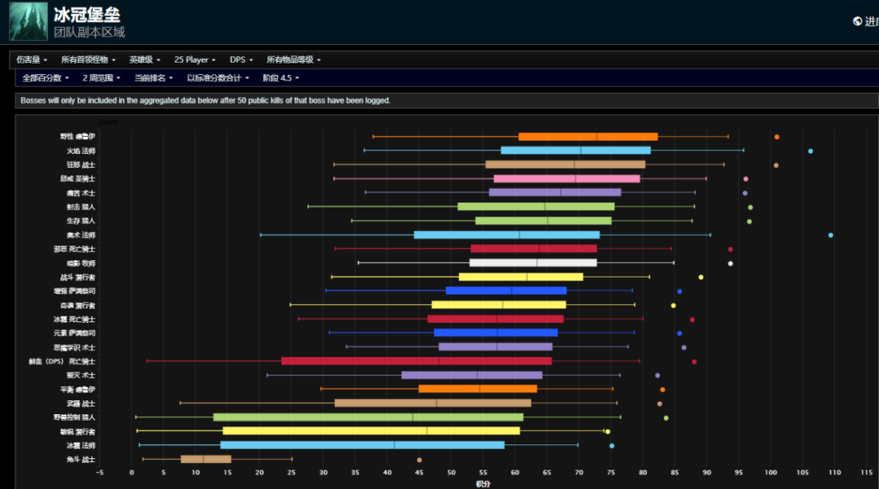This screenshot has width=879, height=489.
Task: Click the tan outlier dot for 狂怒 战士
Action: (776, 165)
